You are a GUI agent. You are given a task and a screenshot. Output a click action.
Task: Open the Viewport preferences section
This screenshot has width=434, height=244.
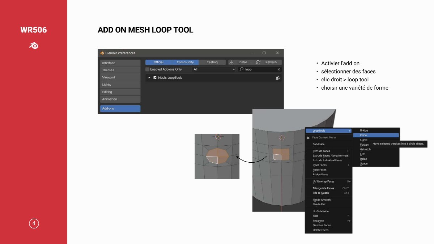coord(120,77)
